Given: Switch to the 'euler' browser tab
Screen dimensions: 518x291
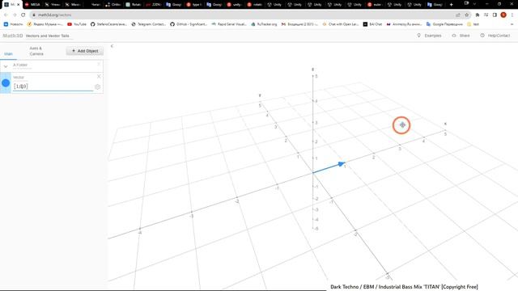Looking at the screenshot, I should pyautogui.click(x=375, y=5).
